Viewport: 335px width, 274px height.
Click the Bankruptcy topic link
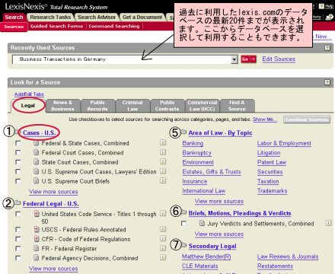click(196, 153)
